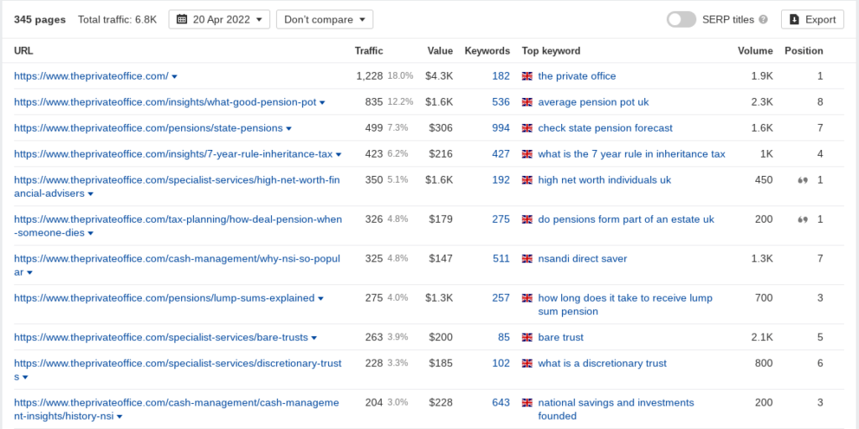
Task: Click the '345 pages' count text
Action: tap(39, 20)
